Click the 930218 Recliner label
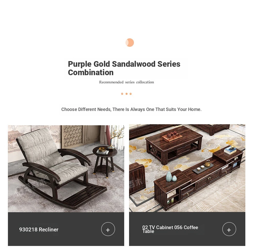This screenshot has width=253, height=248. point(39,229)
